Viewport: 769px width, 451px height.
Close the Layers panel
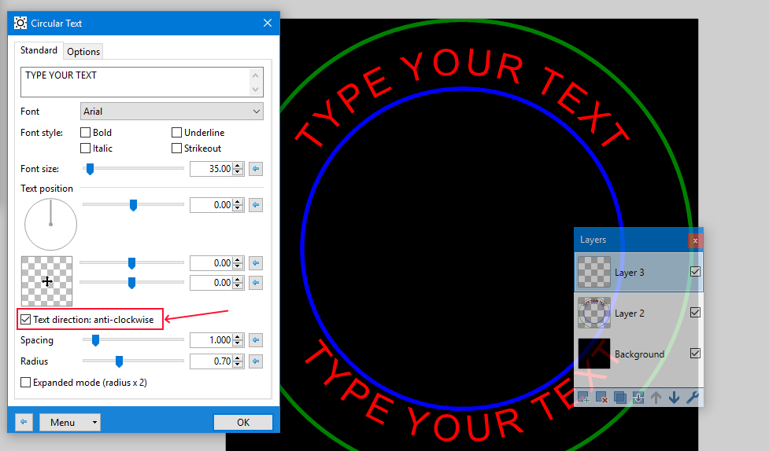[x=695, y=240]
